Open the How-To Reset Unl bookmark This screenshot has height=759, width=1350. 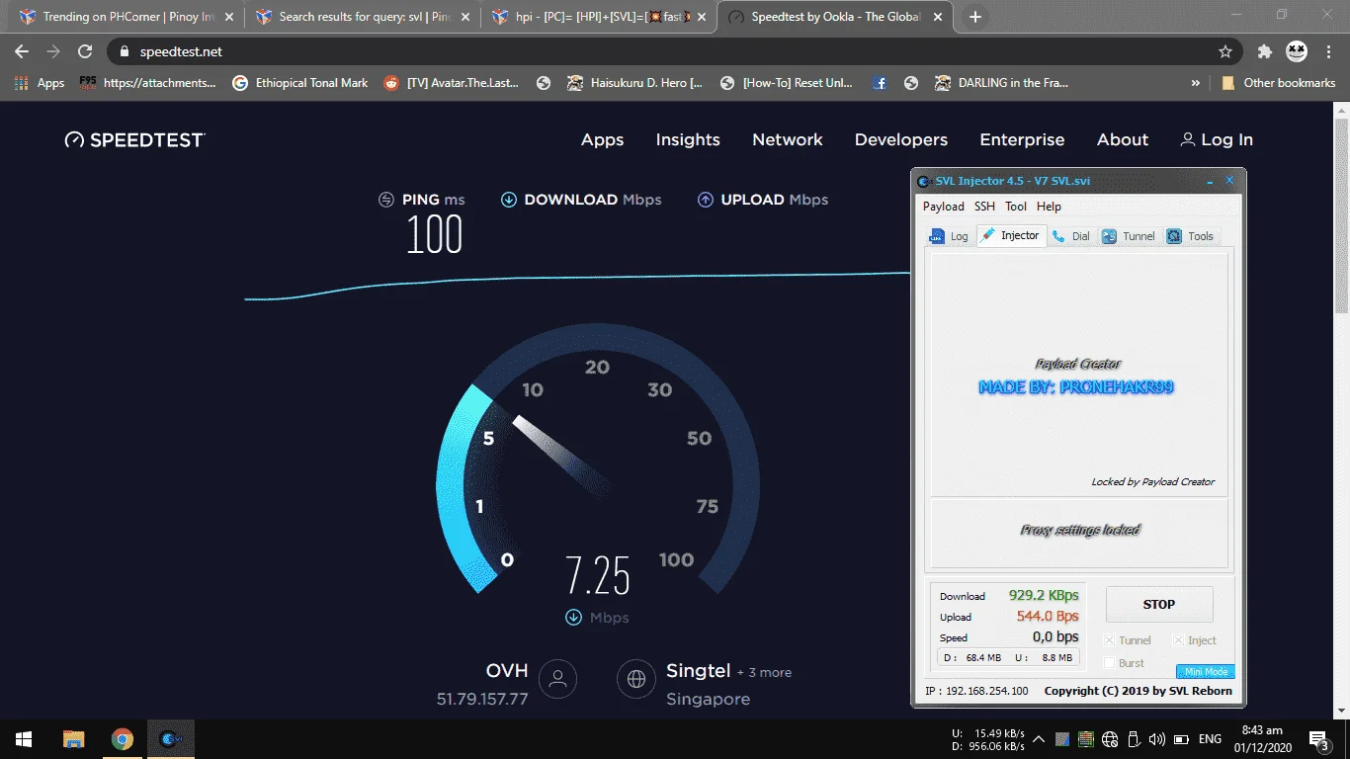(787, 83)
